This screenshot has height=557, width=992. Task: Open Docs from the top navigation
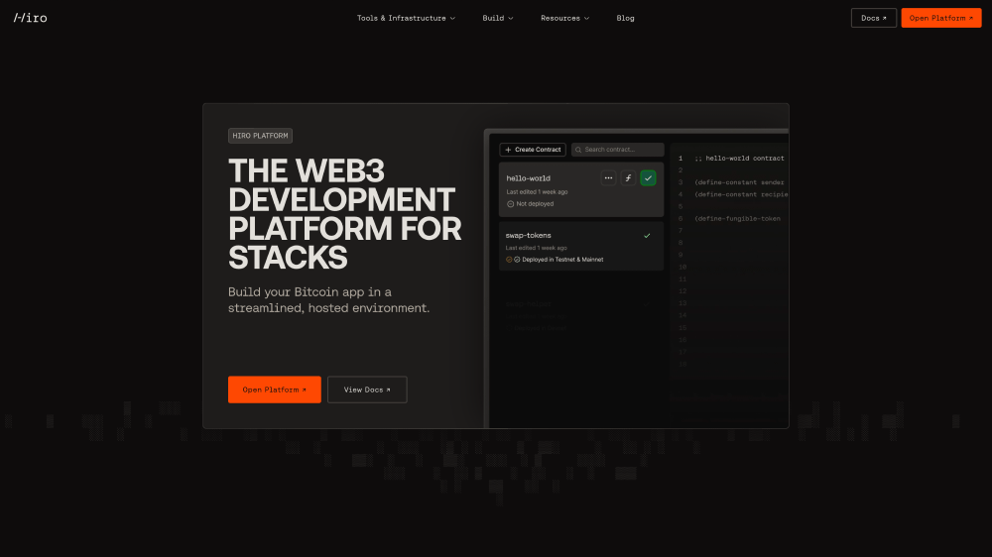tap(873, 18)
